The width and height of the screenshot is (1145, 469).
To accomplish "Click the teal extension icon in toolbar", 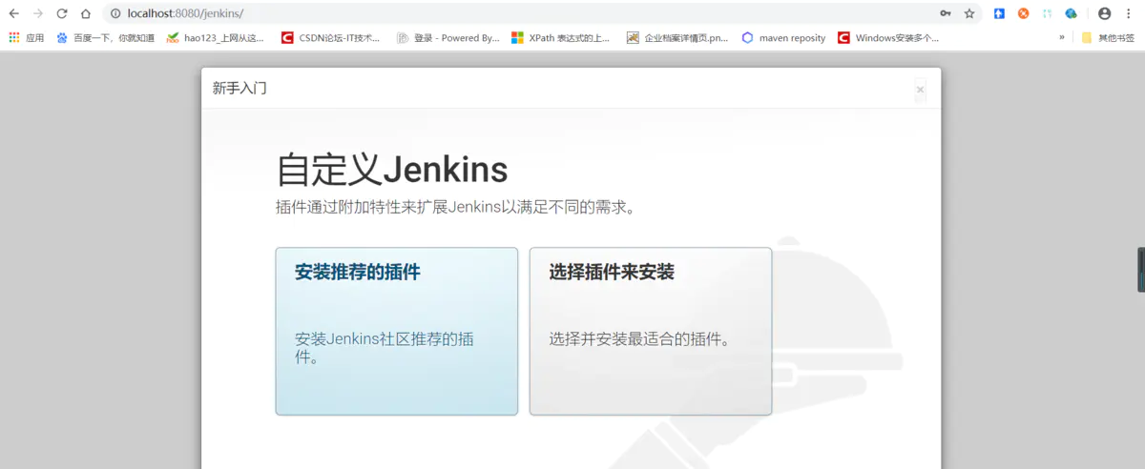I will 1047,13.
